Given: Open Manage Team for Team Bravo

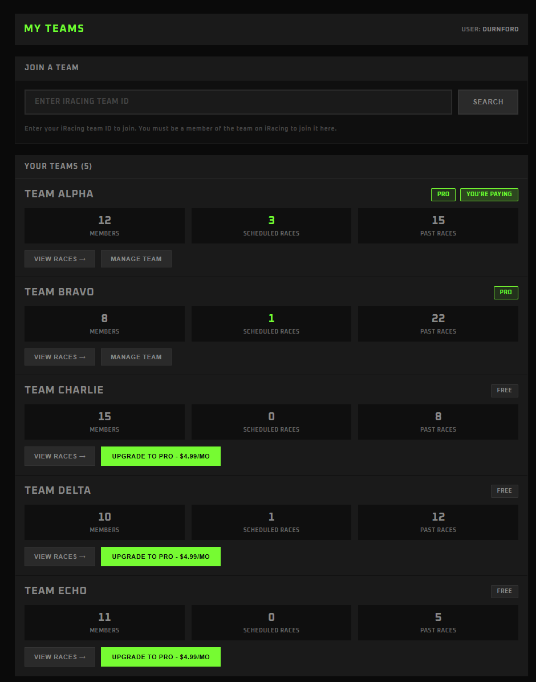Looking at the screenshot, I should (x=136, y=356).
